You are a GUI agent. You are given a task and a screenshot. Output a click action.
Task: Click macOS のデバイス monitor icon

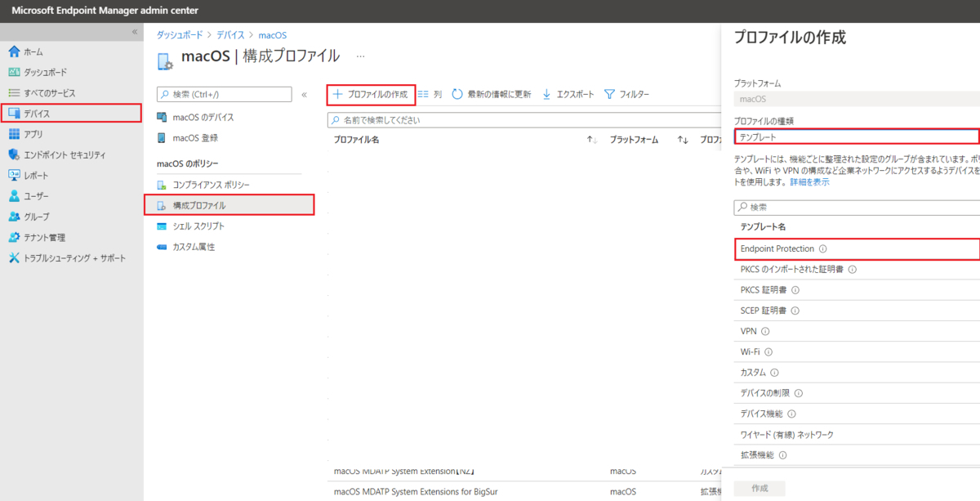click(x=162, y=118)
